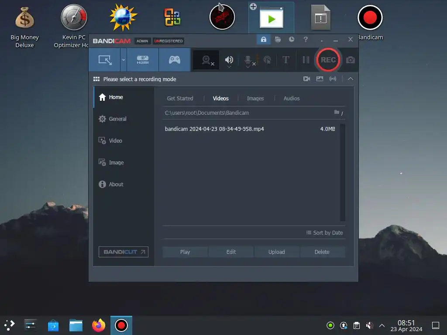Open the Home sidebar section
The image size is (447, 335).
(x=124, y=97)
